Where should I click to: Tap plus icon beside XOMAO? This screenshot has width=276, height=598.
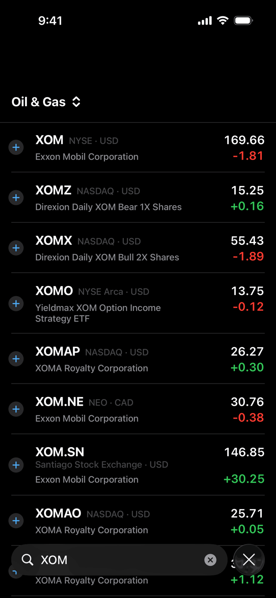[x=16, y=521]
